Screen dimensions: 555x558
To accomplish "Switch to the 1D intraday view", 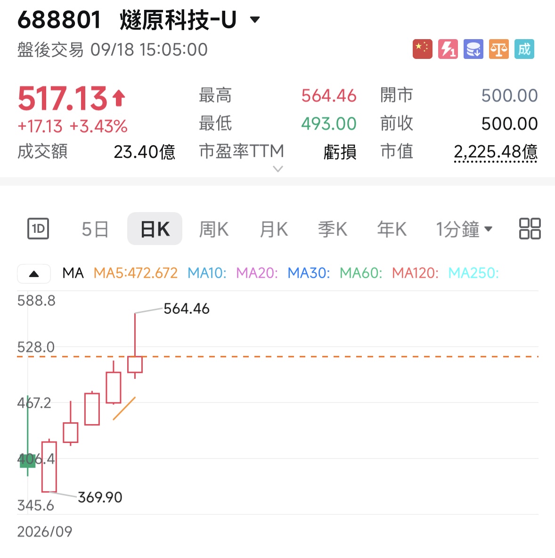I will 38,229.
